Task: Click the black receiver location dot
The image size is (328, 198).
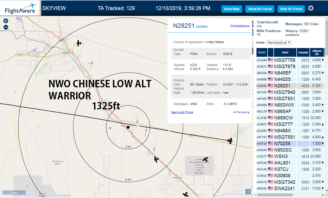Action: pyautogui.click(x=128, y=127)
